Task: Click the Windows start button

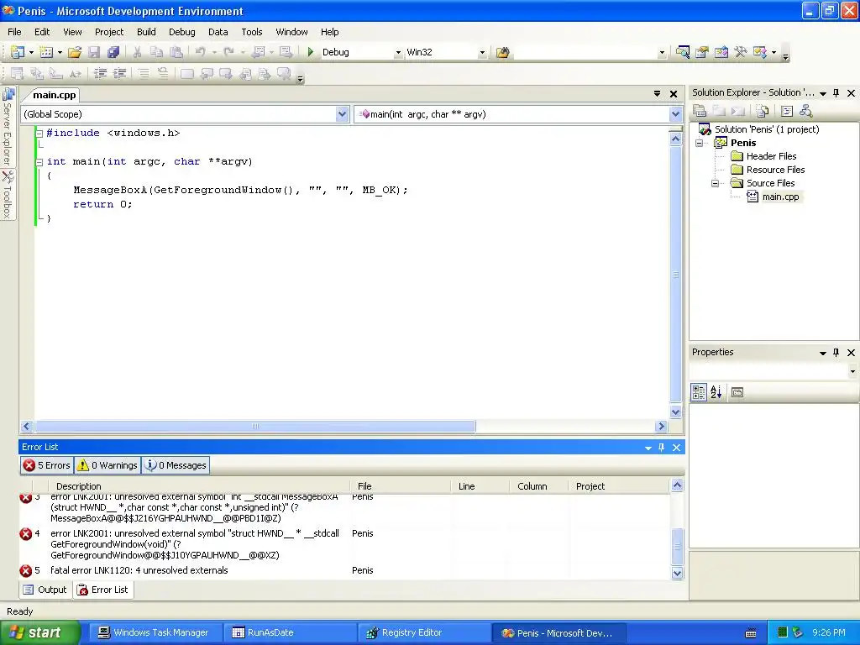Action: (x=39, y=632)
